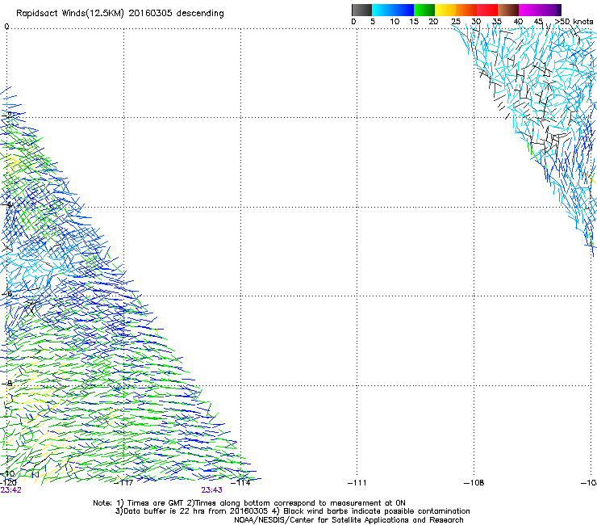This screenshot has width=597, height=525.
Task: Click the cyan-blue 5-15 knots legend swatch
Action: (x=393, y=10)
